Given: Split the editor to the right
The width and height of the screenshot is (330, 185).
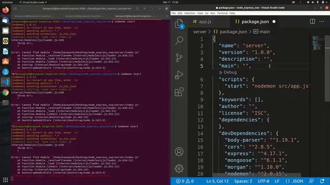Looking at the screenshot, I should click(312, 22).
